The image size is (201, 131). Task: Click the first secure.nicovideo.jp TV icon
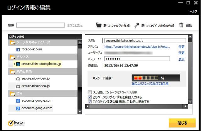18,79
